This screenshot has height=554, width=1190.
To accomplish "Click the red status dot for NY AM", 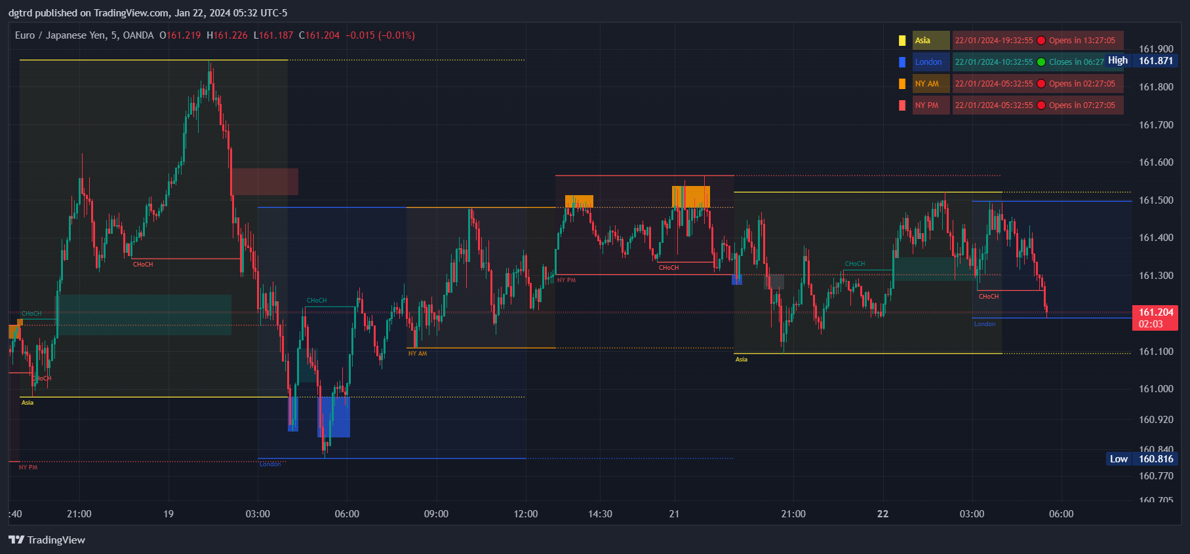I will click(1041, 84).
